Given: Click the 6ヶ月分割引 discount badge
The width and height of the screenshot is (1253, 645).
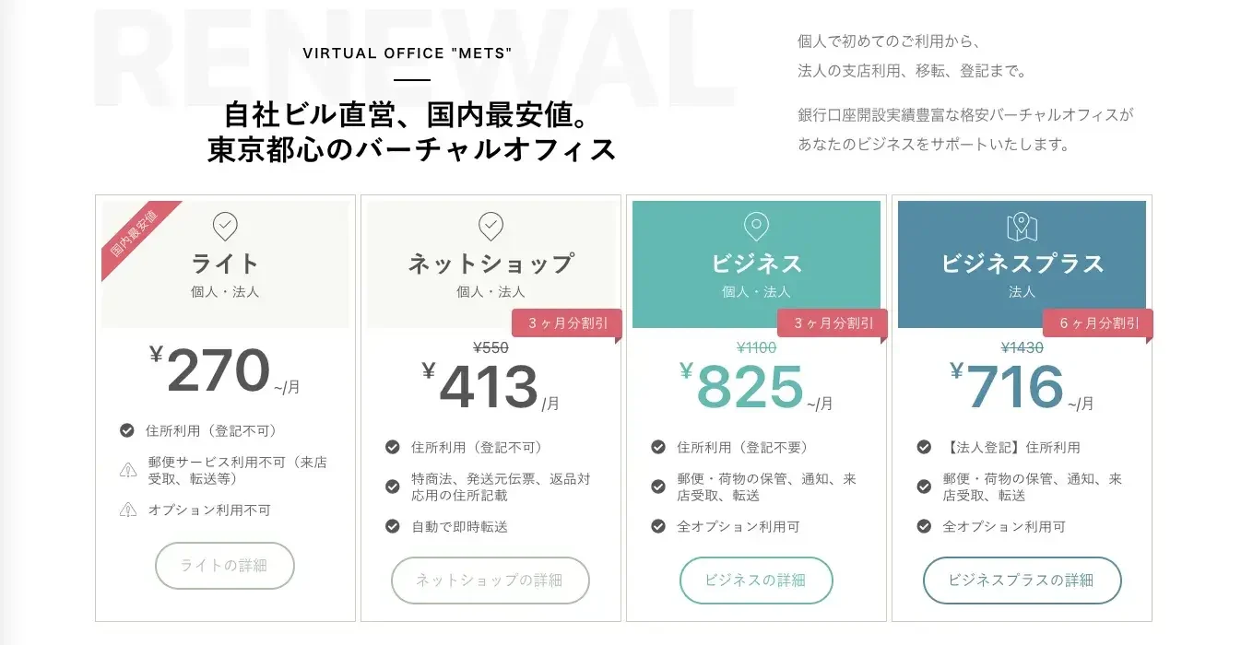Looking at the screenshot, I should (x=1099, y=323).
